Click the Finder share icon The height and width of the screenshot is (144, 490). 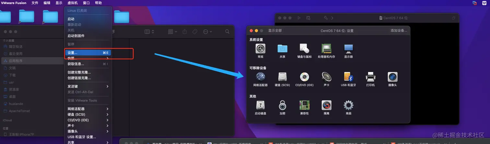(x=185, y=32)
